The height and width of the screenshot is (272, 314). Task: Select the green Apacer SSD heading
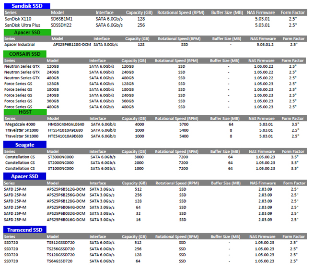click(x=27, y=32)
